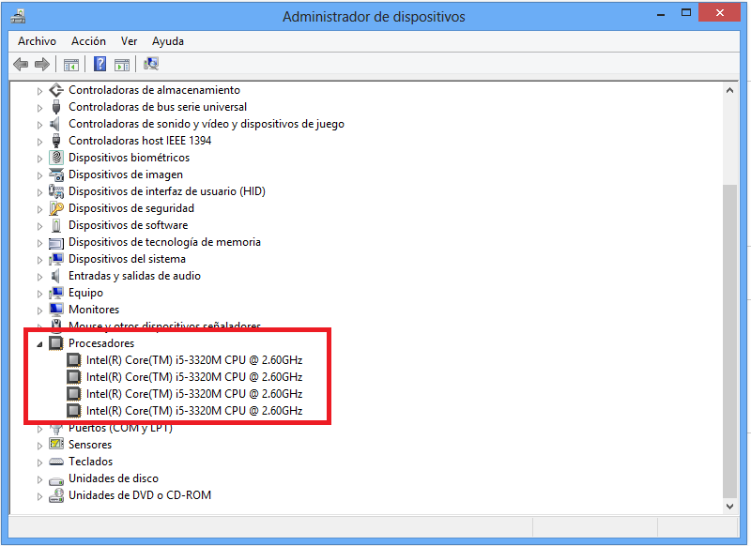Click the speaker icon of Entradas y salidas de audio
Image resolution: width=751 pixels, height=546 pixels.
[55, 276]
